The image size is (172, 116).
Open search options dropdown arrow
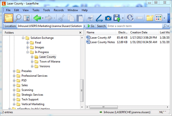point(168,26)
